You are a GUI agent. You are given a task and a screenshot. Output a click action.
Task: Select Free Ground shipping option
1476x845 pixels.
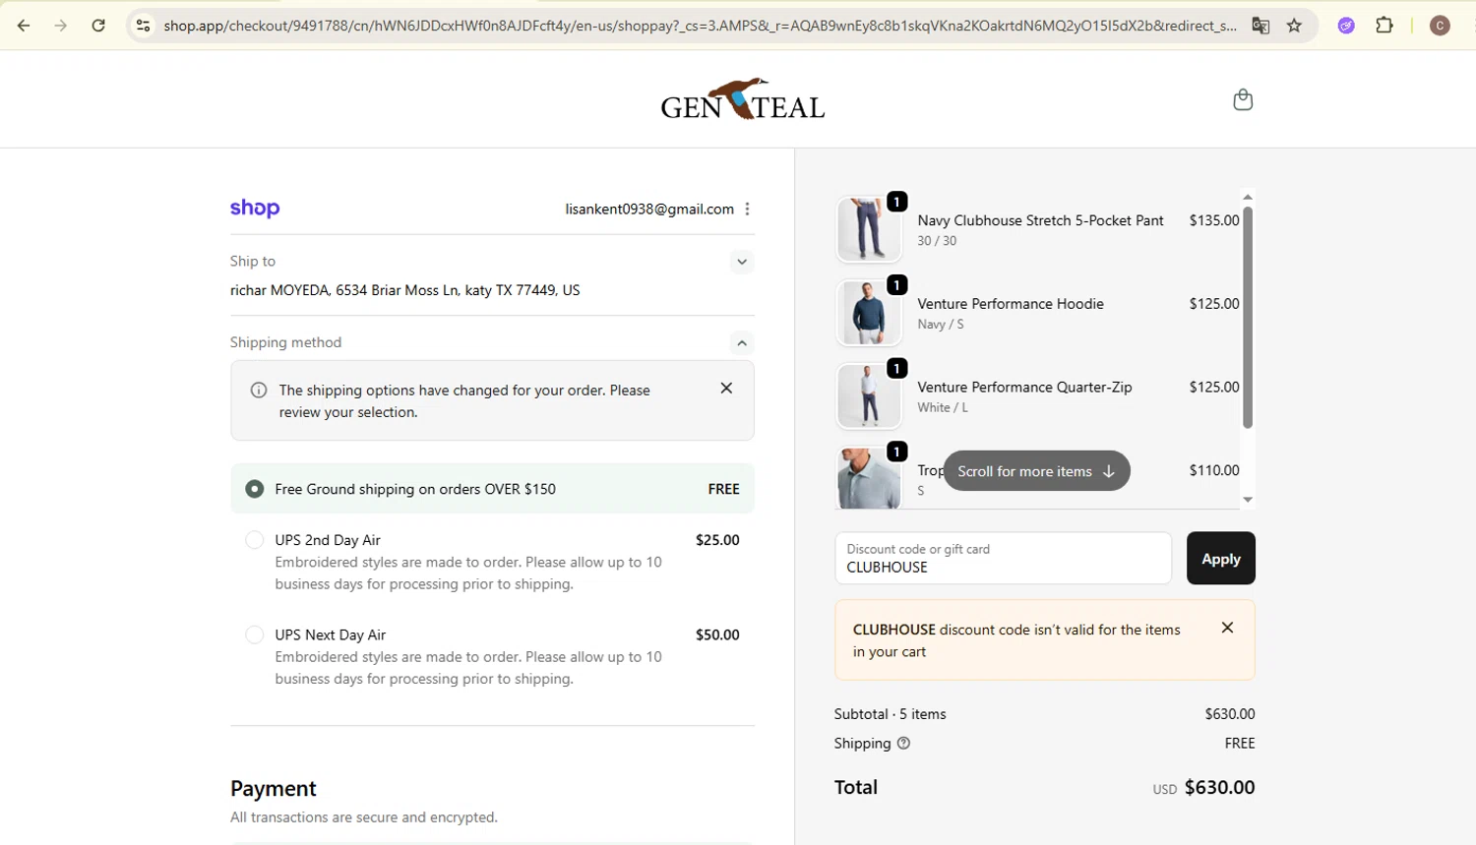492,489
